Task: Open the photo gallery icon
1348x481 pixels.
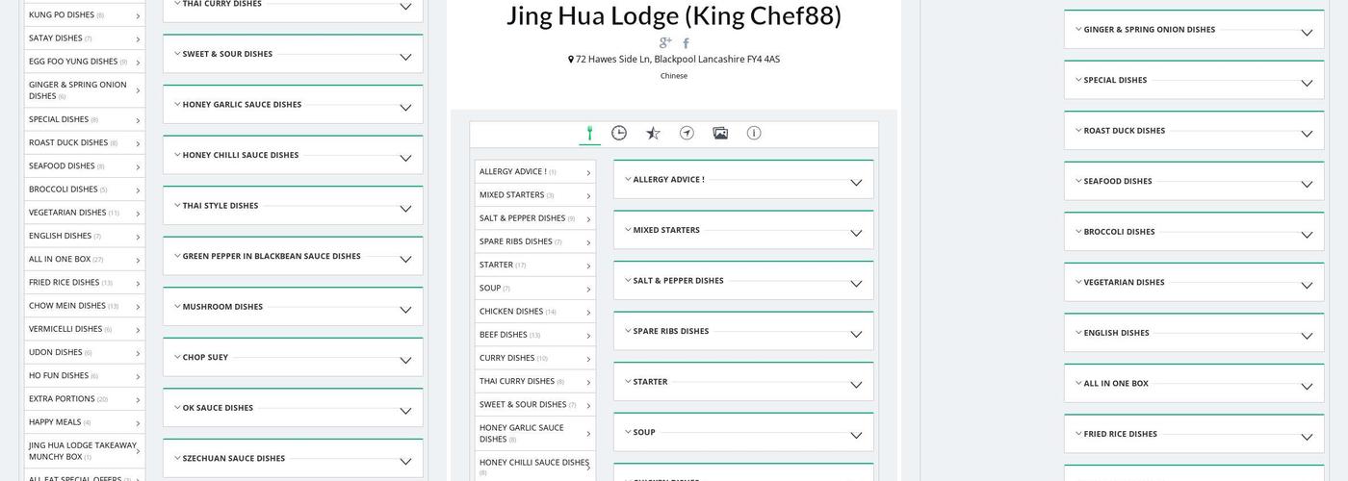Action: coord(720,134)
